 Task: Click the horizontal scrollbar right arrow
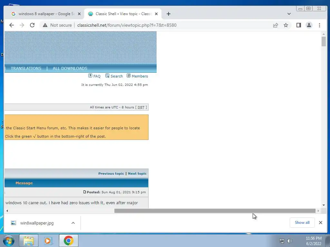318,211
